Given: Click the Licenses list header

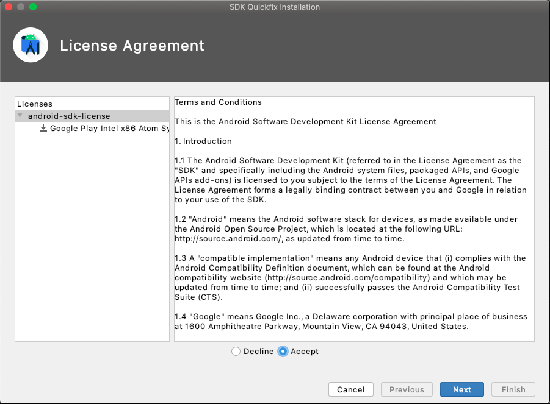Looking at the screenshot, I should coord(35,104).
